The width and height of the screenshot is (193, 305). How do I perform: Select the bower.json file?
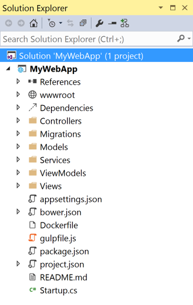pyautogui.click(x=60, y=212)
